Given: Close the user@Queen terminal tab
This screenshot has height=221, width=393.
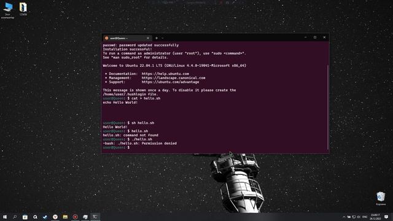Looking at the screenshot, I should pos(148,38).
